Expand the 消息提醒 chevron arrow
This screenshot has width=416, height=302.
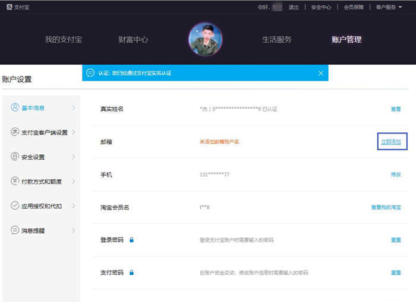[74, 230]
